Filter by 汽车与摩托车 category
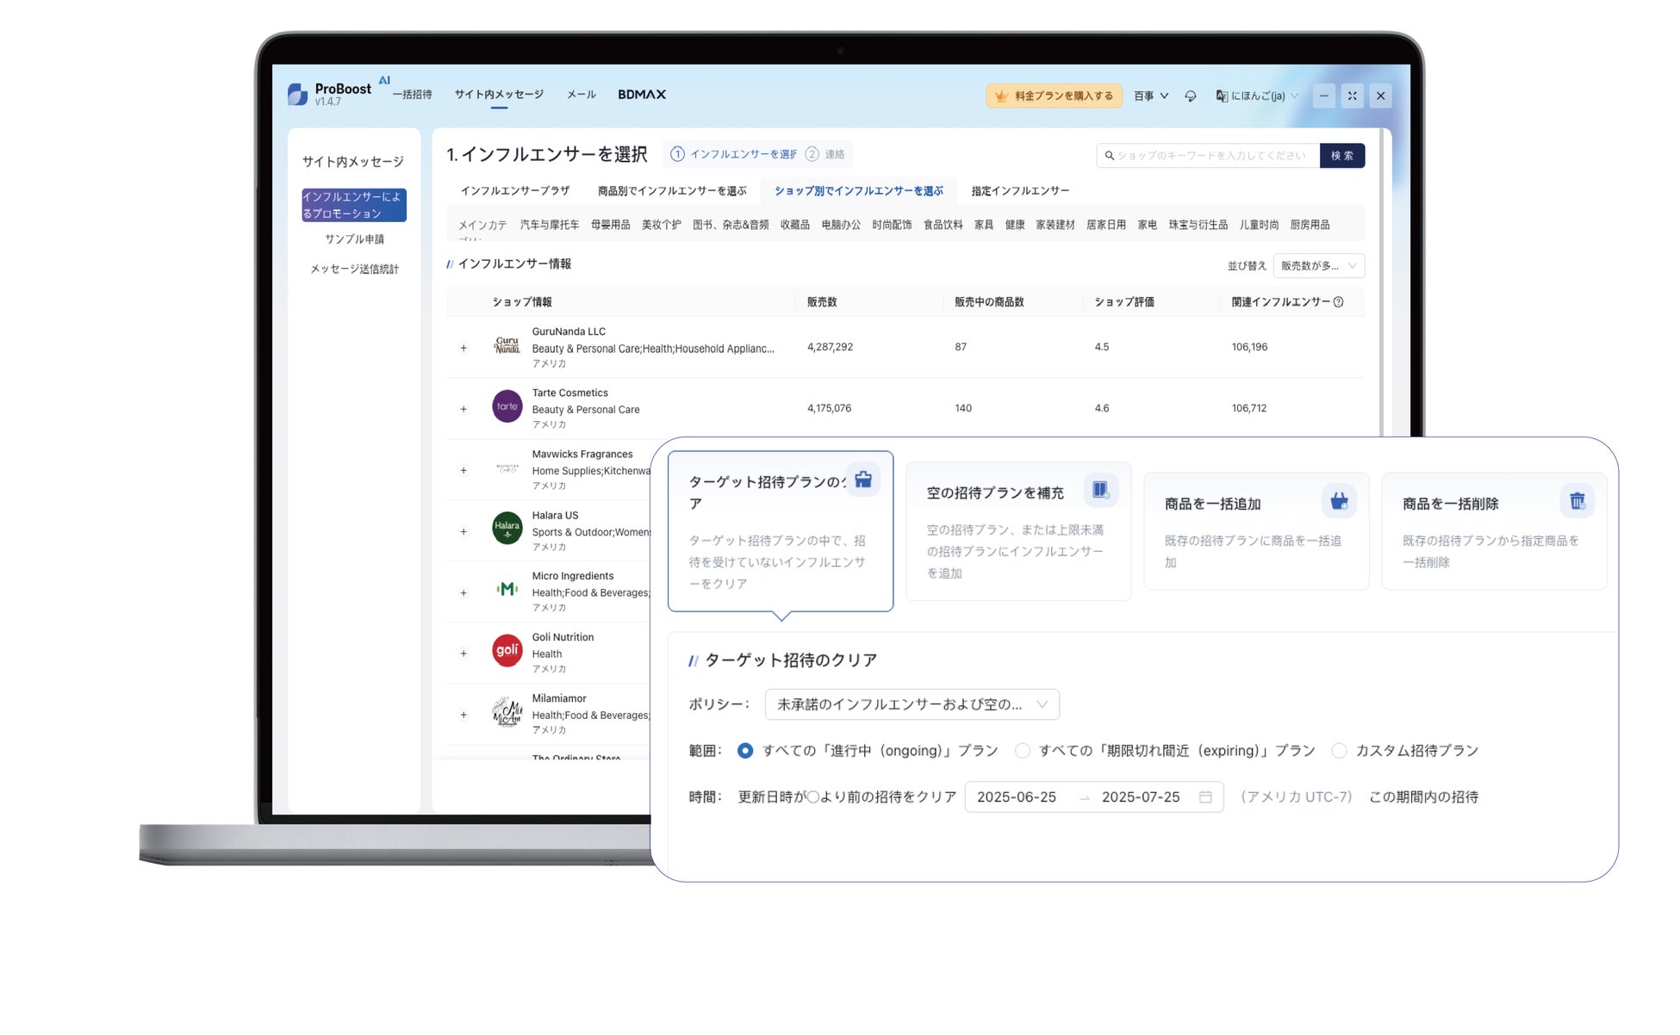The height and width of the screenshot is (1035, 1680). tap(549, 225)
